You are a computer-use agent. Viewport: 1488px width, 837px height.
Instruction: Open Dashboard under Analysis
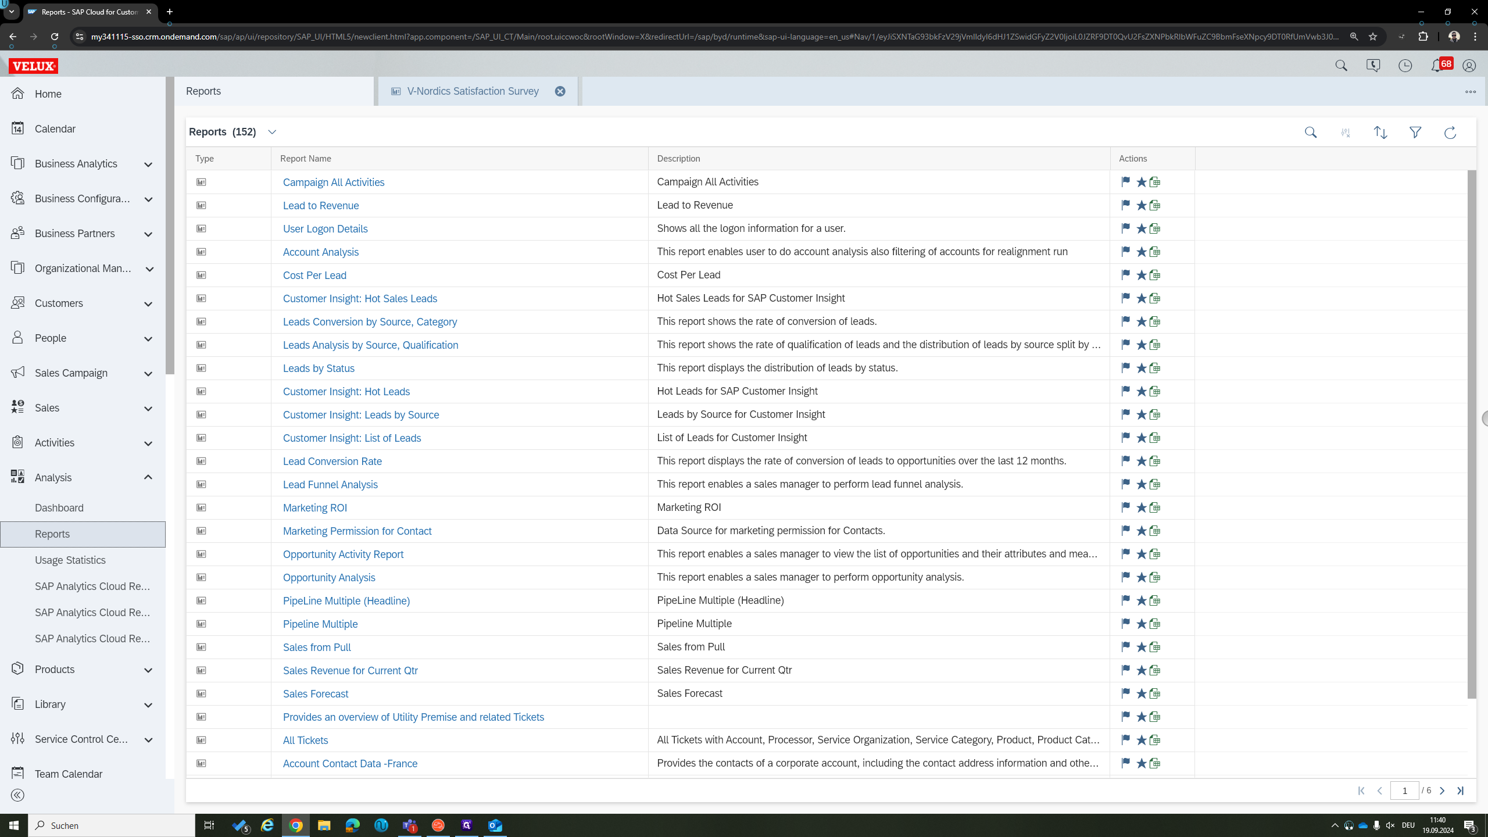click(59, 507)
